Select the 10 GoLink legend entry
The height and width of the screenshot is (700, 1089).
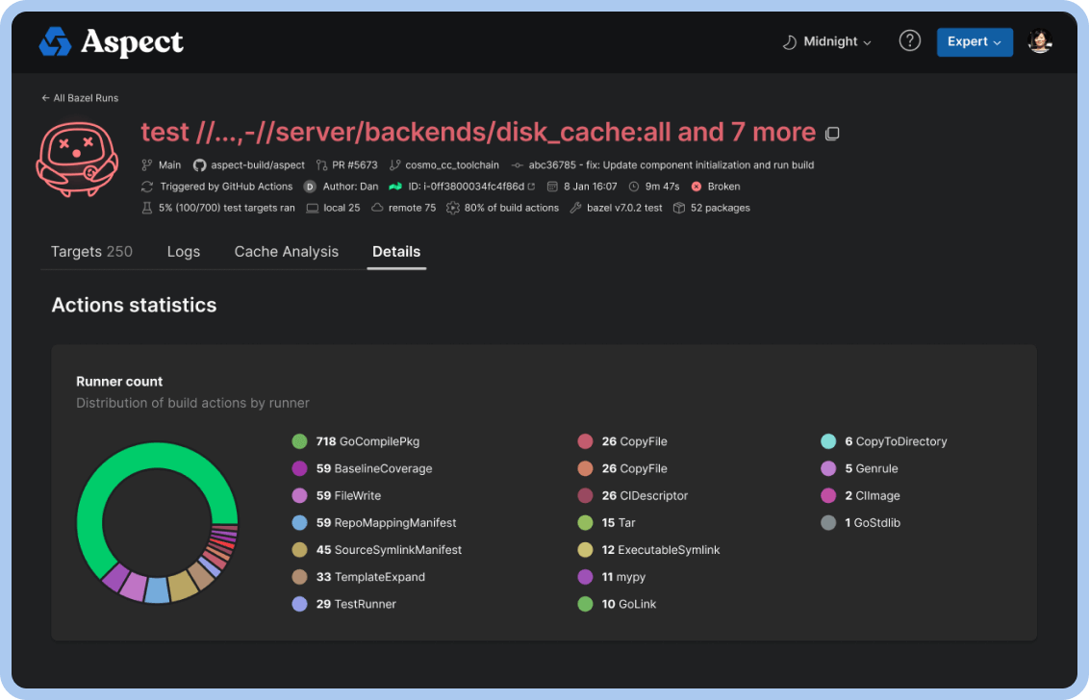617,604
